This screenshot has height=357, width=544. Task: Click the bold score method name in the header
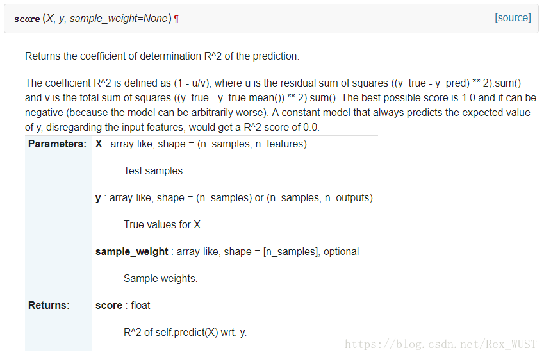[x=27, y=19]
